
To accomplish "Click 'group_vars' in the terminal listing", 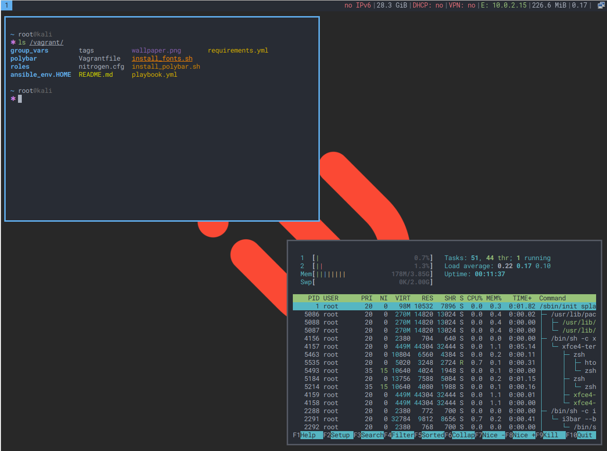I will (29, 50).
